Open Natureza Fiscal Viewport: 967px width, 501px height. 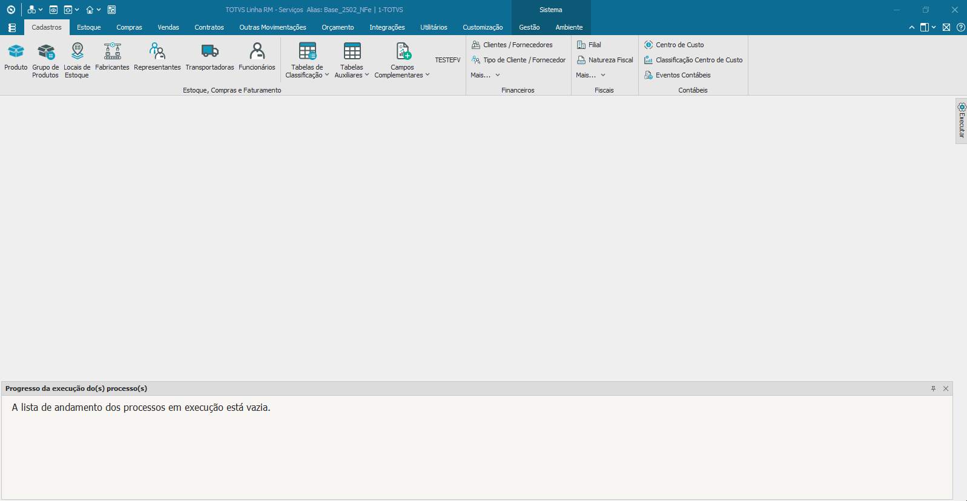[x=605, y=60]
